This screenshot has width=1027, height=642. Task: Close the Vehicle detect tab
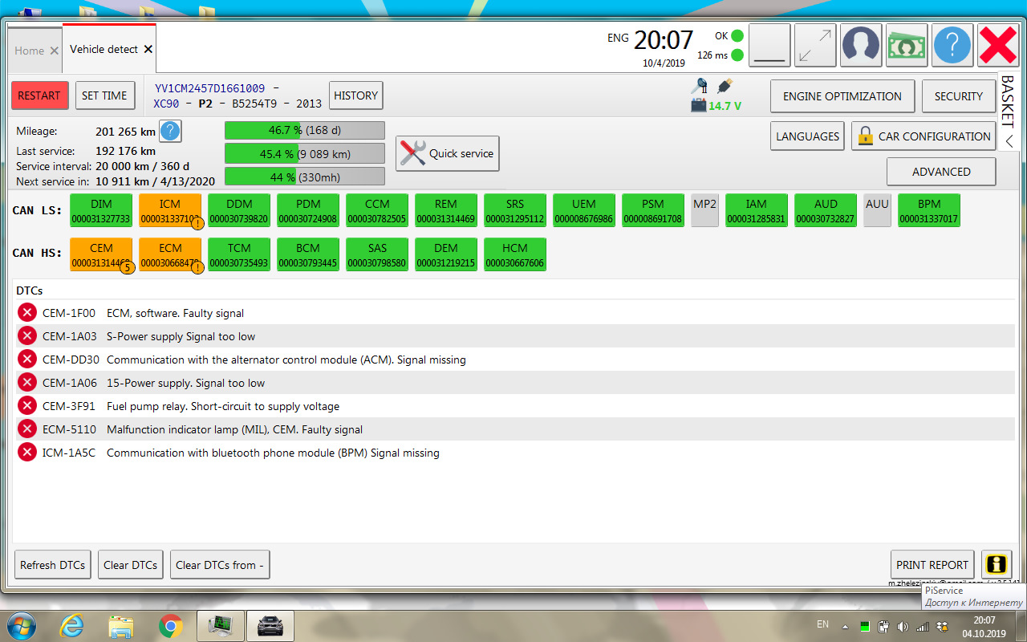click(148, 49)
